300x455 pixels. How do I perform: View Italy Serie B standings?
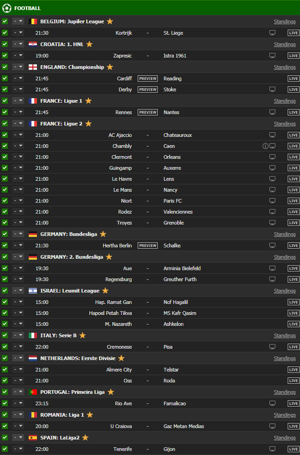tap(284, 335)
